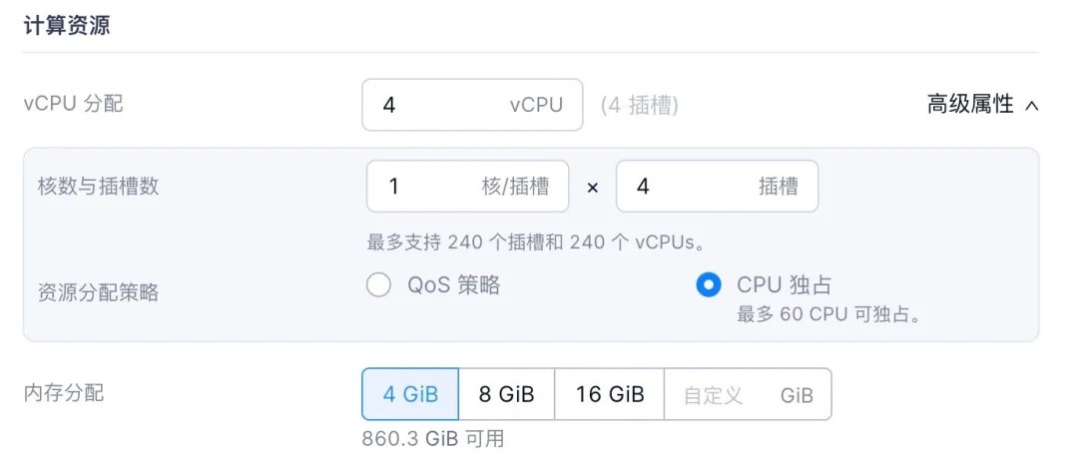Click the × multiplication symbol between fields
Image resolution: width=1078 pixels, height=466 pixels.
(592, 188)
